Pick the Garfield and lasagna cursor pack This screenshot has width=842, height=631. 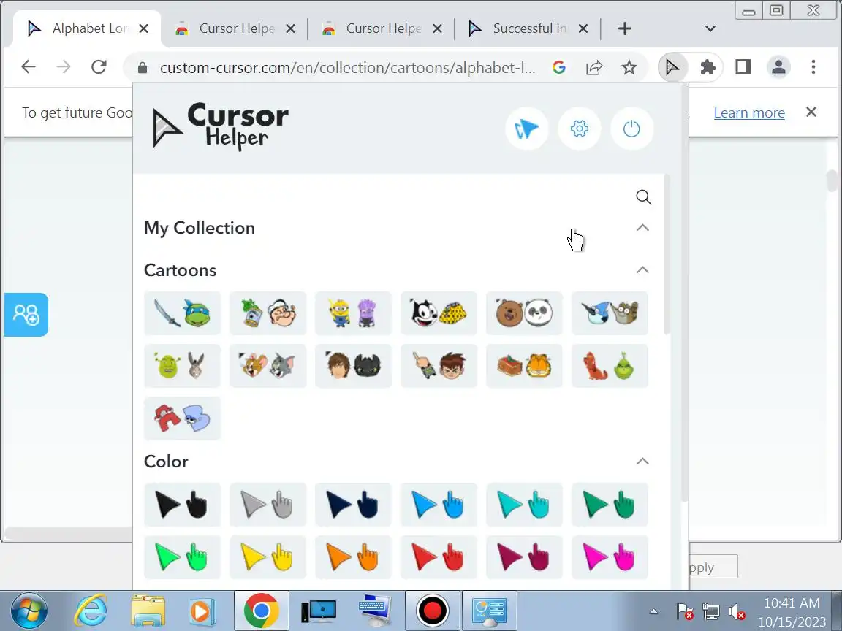point(524,366)
